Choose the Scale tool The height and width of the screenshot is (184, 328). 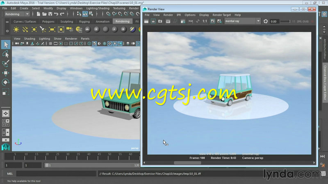[x=6, y=92]
